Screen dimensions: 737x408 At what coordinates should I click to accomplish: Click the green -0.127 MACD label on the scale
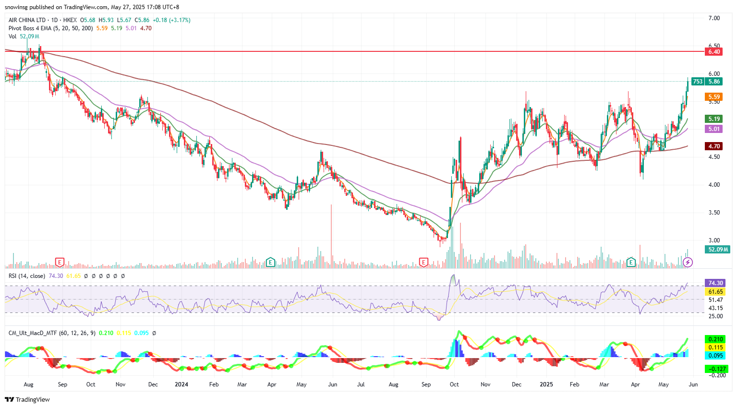716,369
